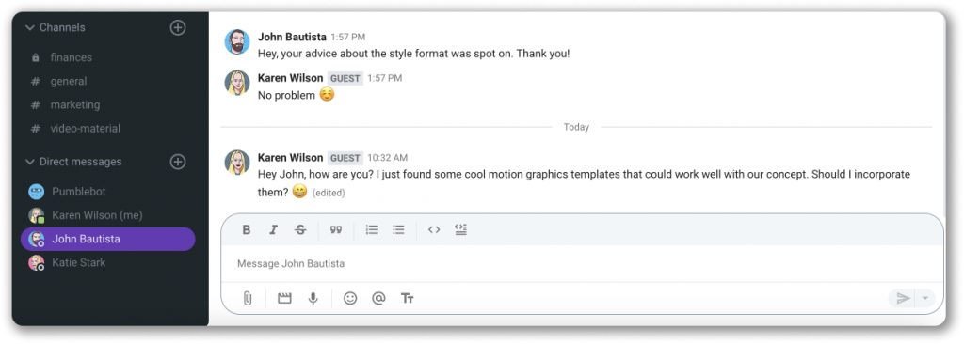Apply strikethrough formatting
This screenshot has width=964, height=344.
click(300, 229)
